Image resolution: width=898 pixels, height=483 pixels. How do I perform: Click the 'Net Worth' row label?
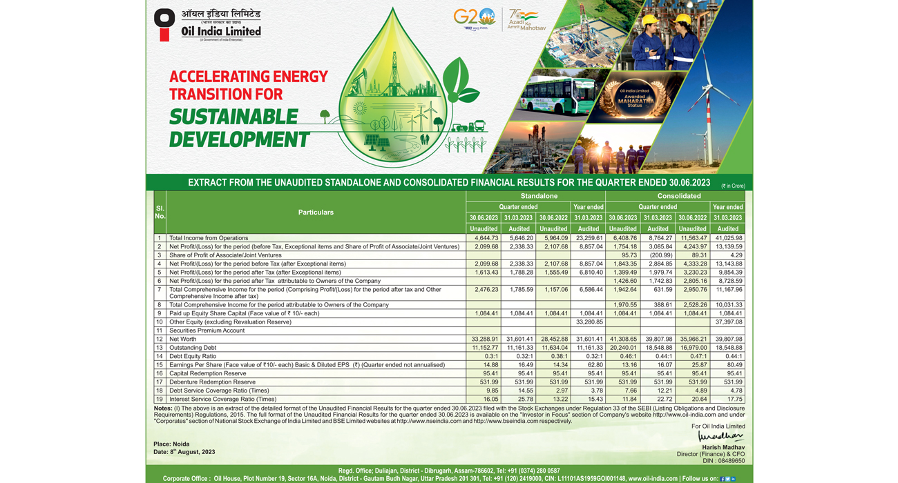[x=183, y=339]
